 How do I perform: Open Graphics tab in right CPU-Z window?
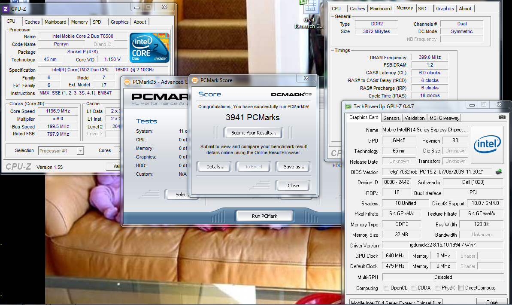click(x=445, y=9)
